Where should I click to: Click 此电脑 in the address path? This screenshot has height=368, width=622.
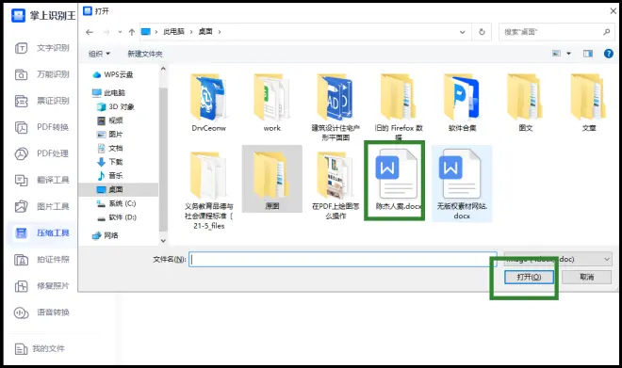[x=173, y=32]
